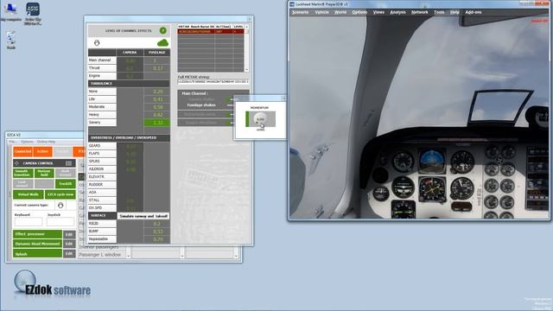Click the Thrust row label
Screen dimensions: 553x311
click(x=102, y=67)
